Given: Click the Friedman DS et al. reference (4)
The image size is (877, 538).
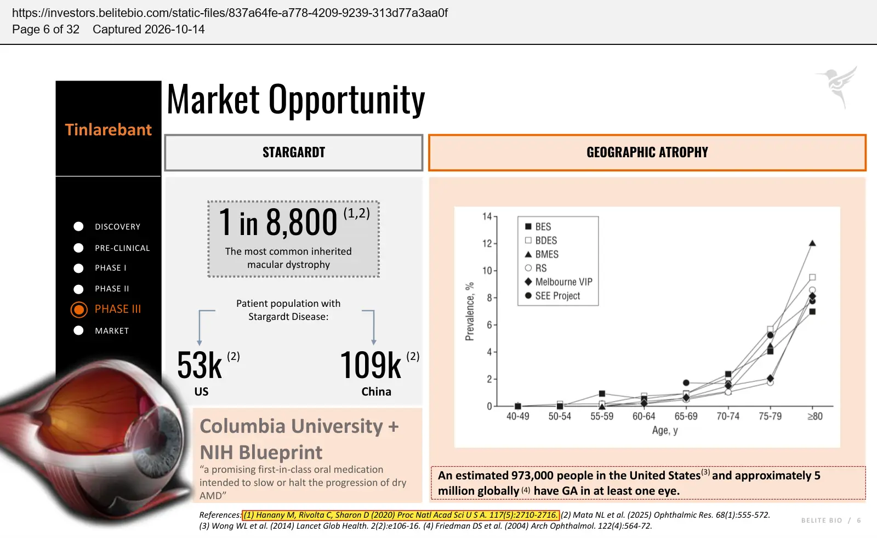Looking at the screenshot, I should pyautogui.click(x=538, y=526).
